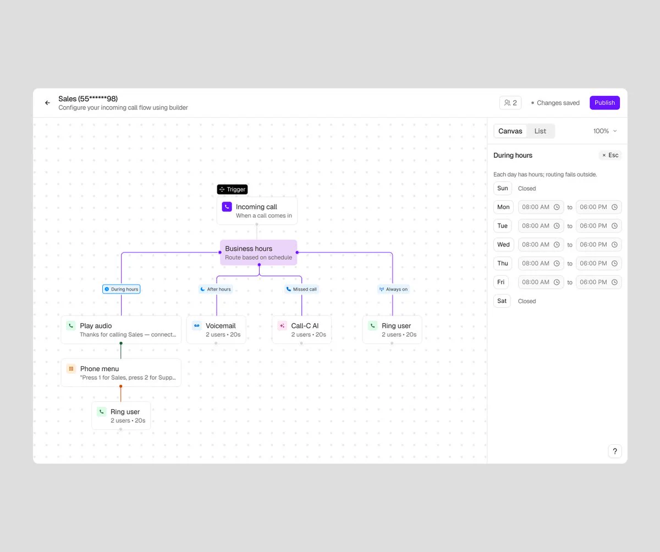This screenshot has height=552, width=660.
Task: Select the Business hours node
Action: click(258, 252)
